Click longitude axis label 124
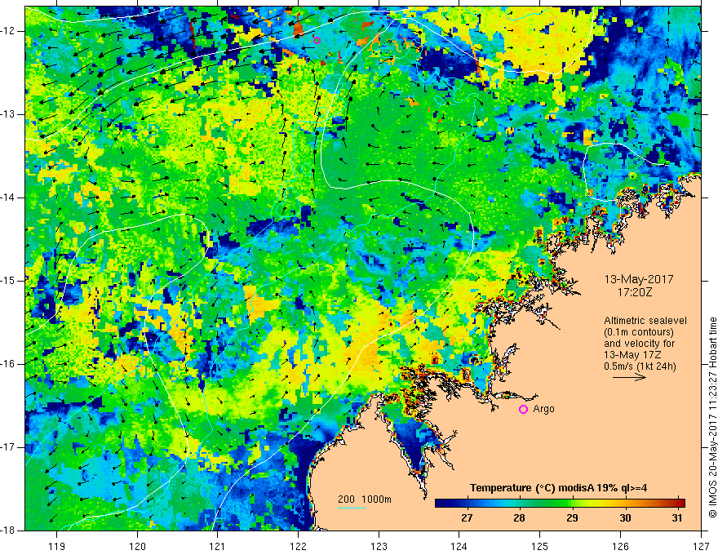This screenshot has height=555, width=718. tap(459, 546)
